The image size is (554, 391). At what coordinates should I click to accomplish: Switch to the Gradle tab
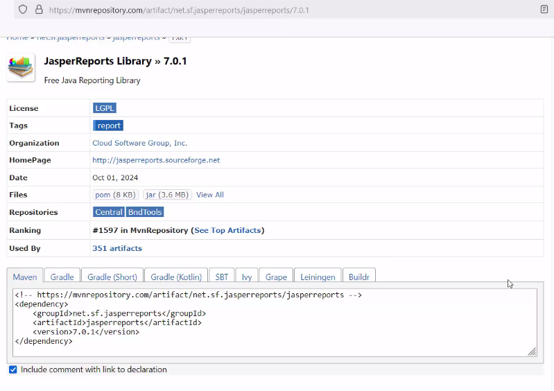[62, 277]
